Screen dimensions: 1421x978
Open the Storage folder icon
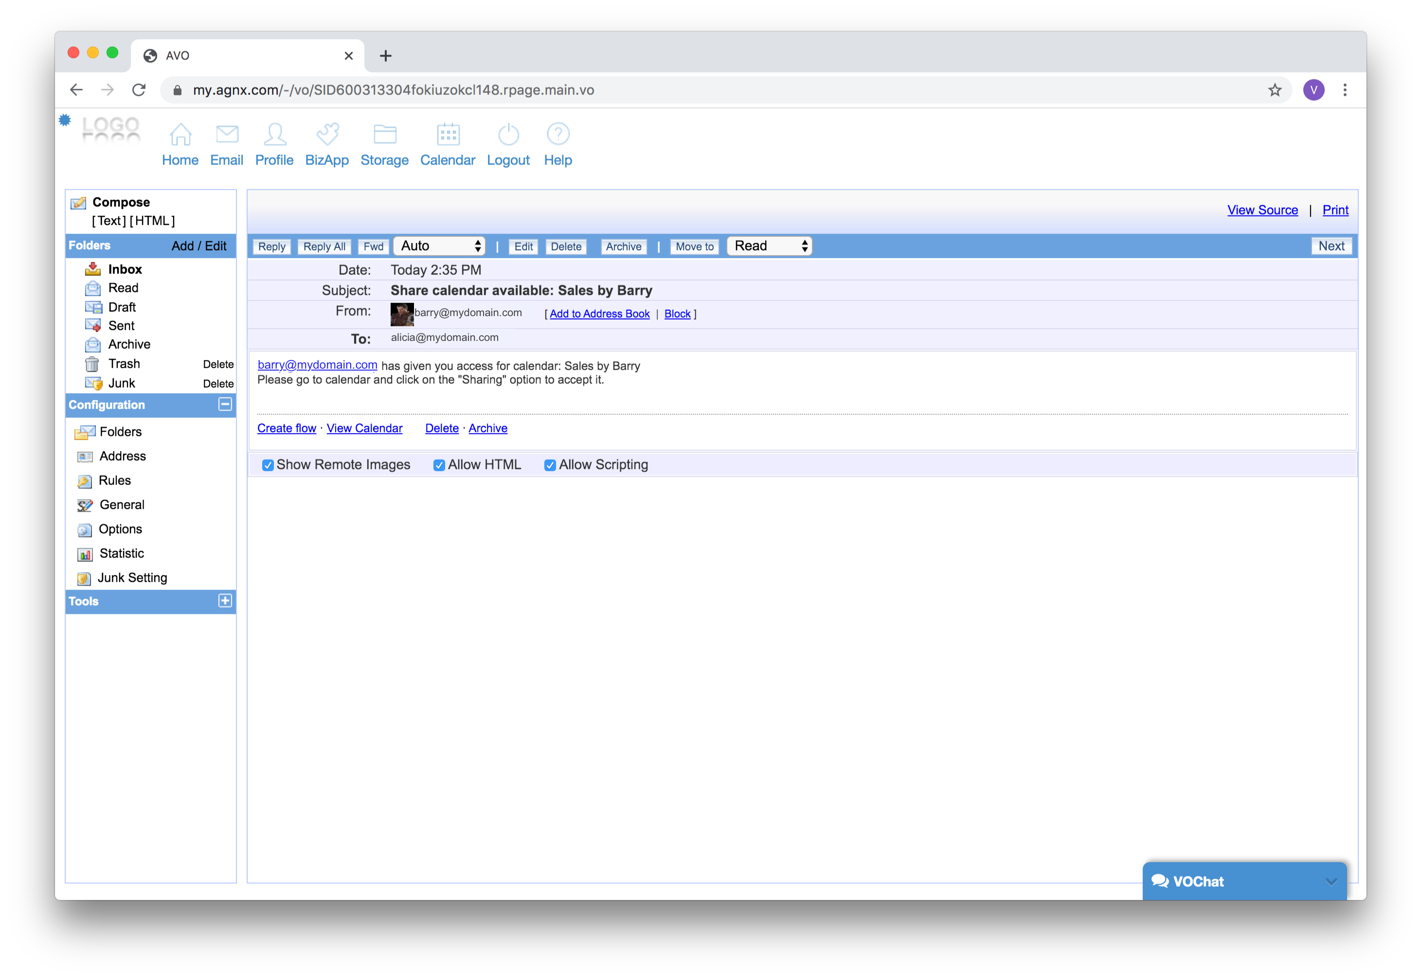(385, 134)
